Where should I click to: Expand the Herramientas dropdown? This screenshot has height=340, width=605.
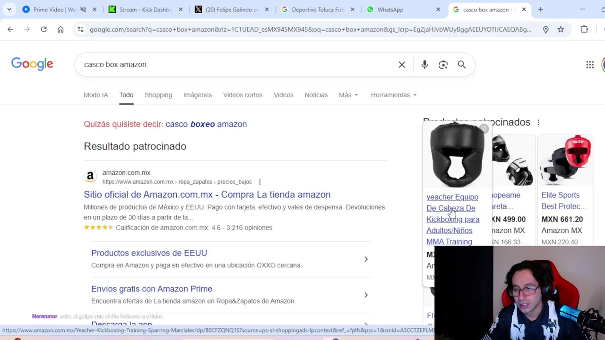coord(394,95)
